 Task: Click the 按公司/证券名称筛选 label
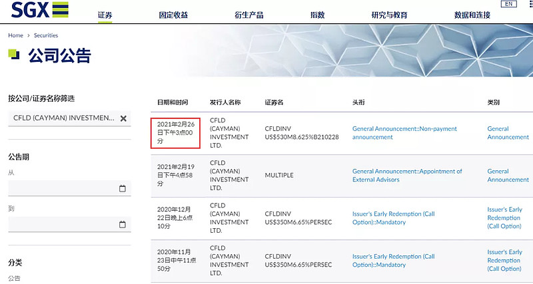41,98
